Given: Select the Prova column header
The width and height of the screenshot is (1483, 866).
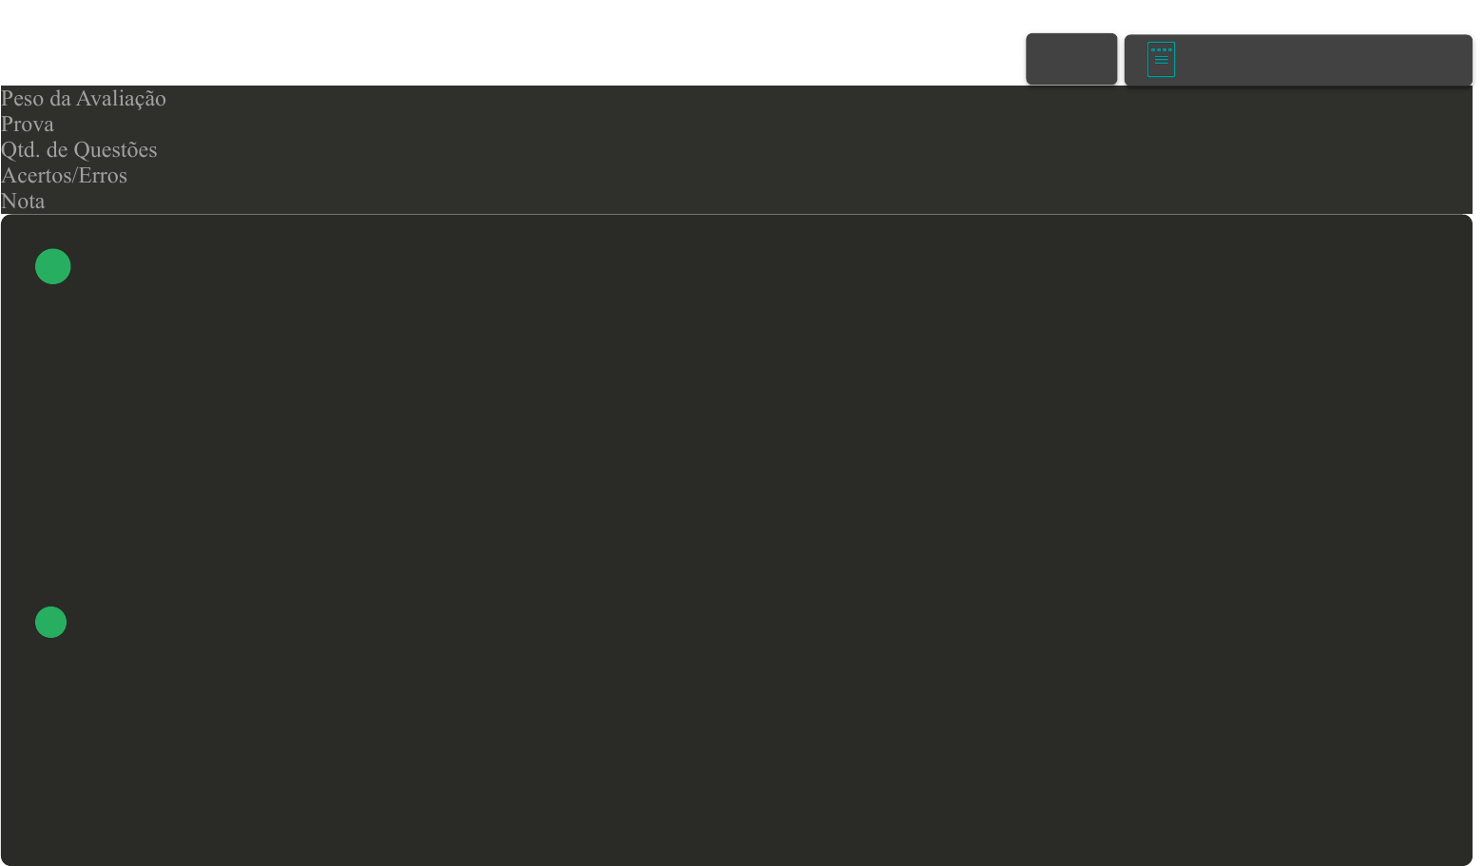Looking at the screenshot, I should click(x=28, y=124).
